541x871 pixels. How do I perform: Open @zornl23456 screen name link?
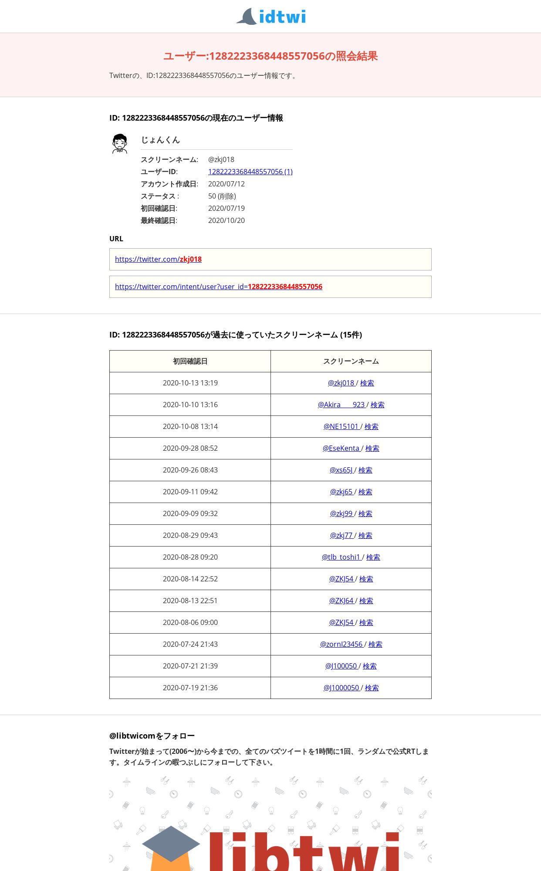[342, 644]
